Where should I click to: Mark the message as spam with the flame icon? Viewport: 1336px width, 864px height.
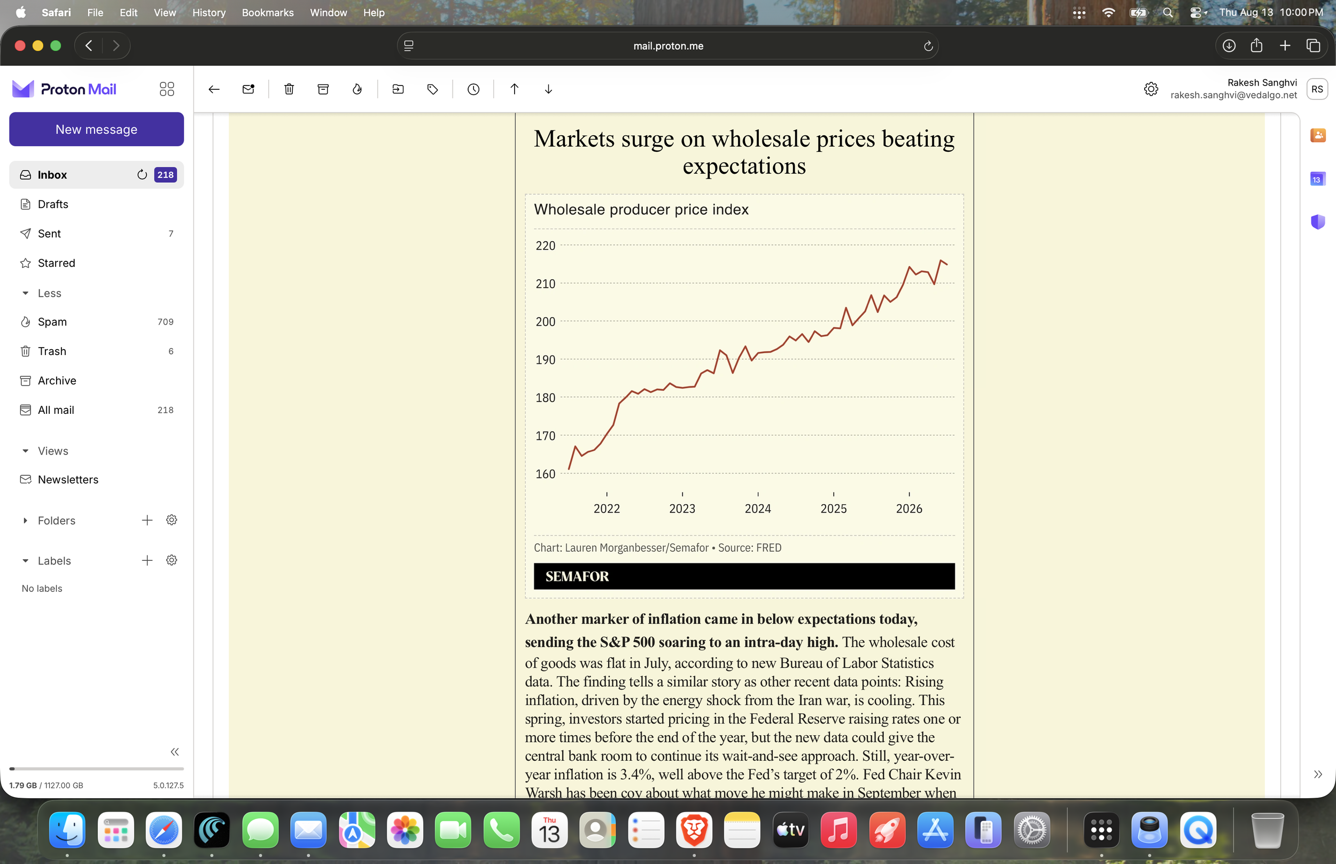357,89
